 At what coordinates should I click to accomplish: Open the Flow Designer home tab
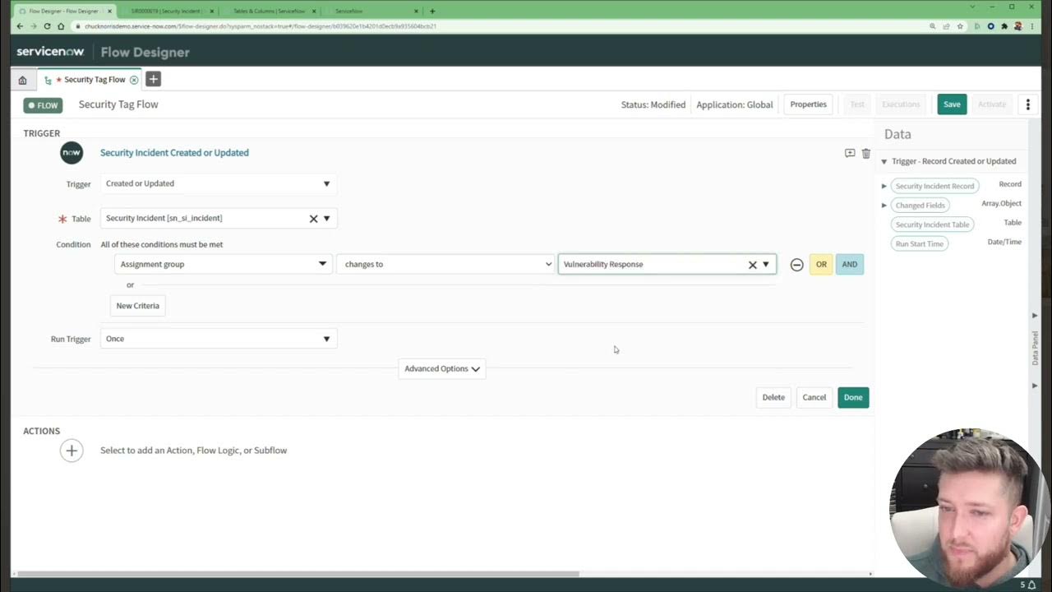coord(22,80)
